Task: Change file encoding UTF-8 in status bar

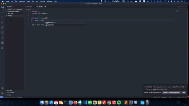Action: [x=170, y=97]
